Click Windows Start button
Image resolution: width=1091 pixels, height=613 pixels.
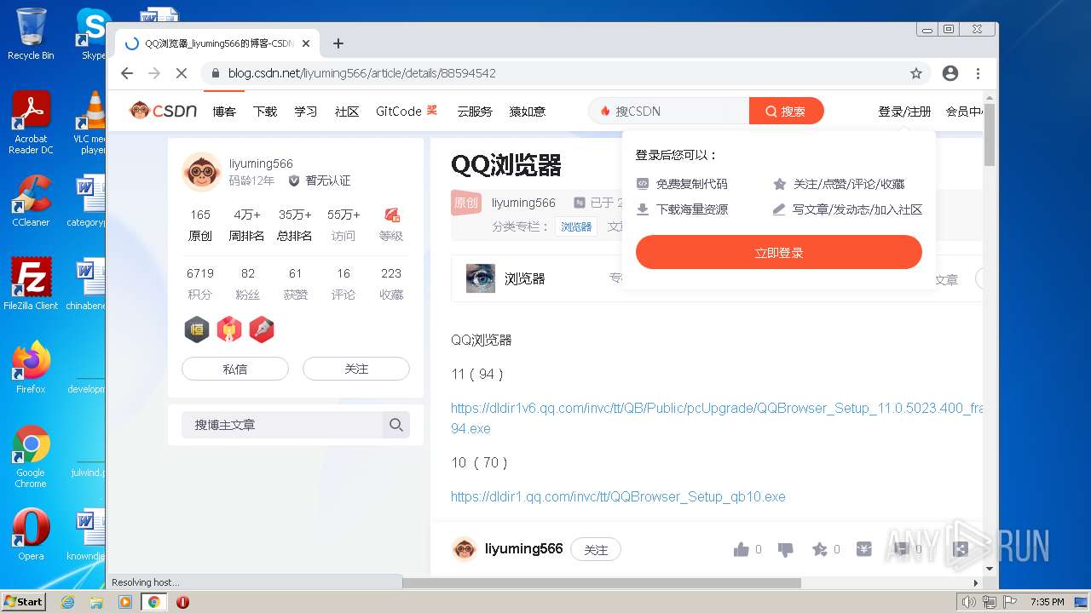[x=24, y=601]
